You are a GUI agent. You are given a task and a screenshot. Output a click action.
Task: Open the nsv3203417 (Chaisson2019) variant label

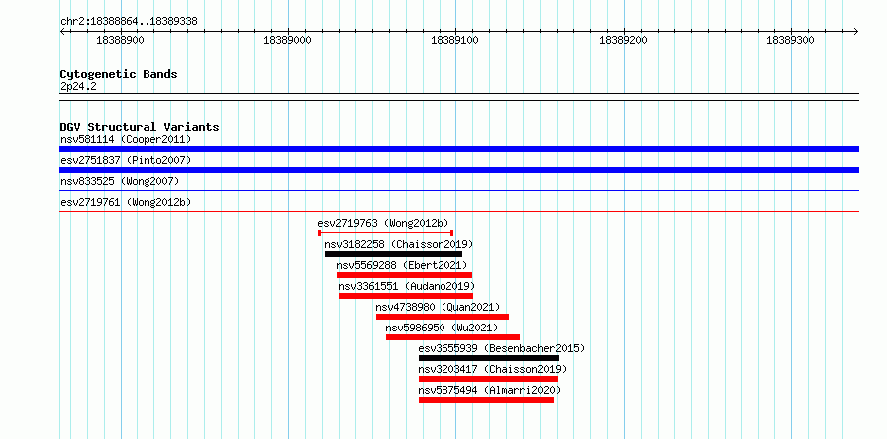coord(492,369)
